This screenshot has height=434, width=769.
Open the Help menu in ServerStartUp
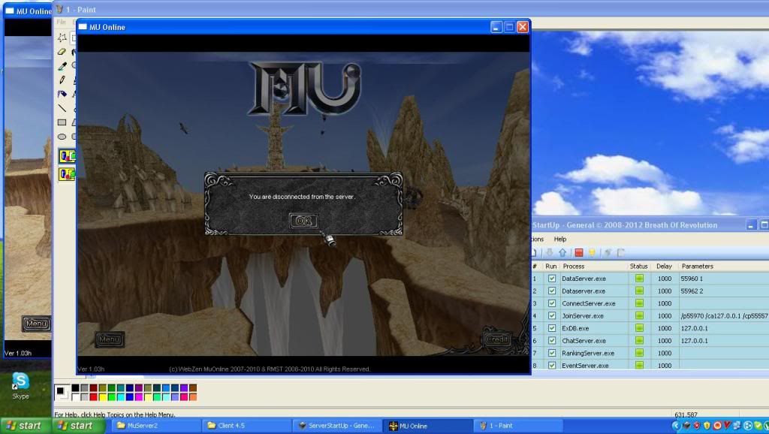click(x=560, y=239)
